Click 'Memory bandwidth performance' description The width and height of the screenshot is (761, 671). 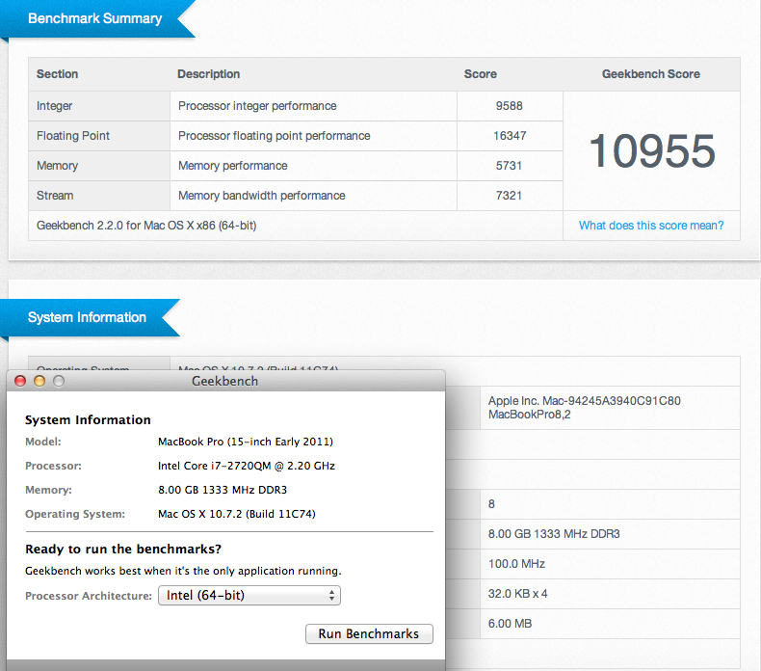[x=262, y=196]
